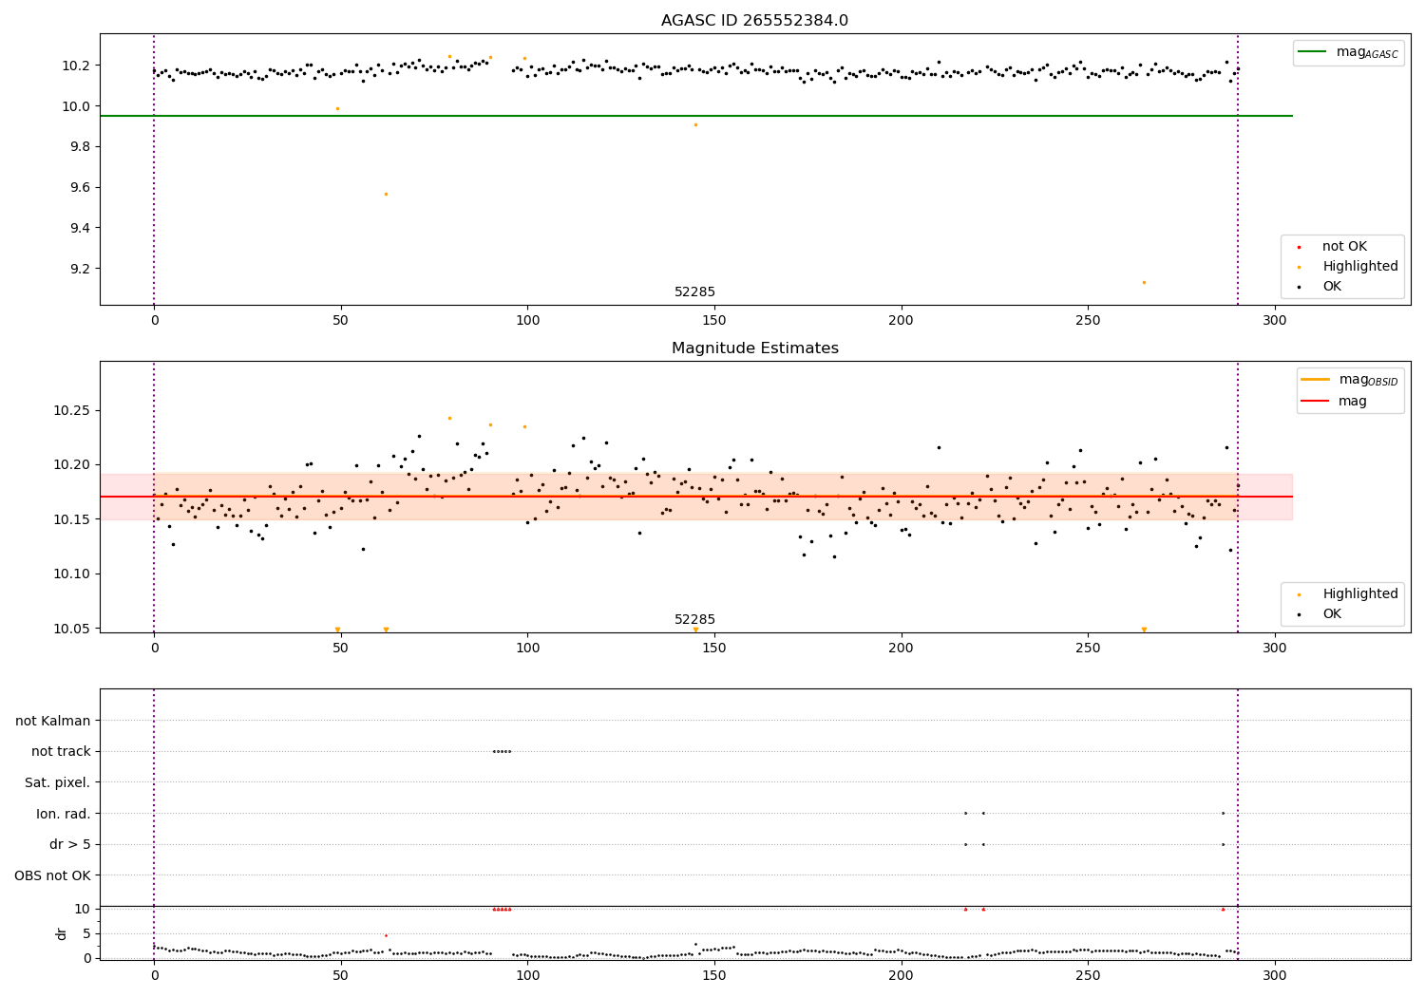Click the 'not Kalman' axis label

[x=53, y=721]
